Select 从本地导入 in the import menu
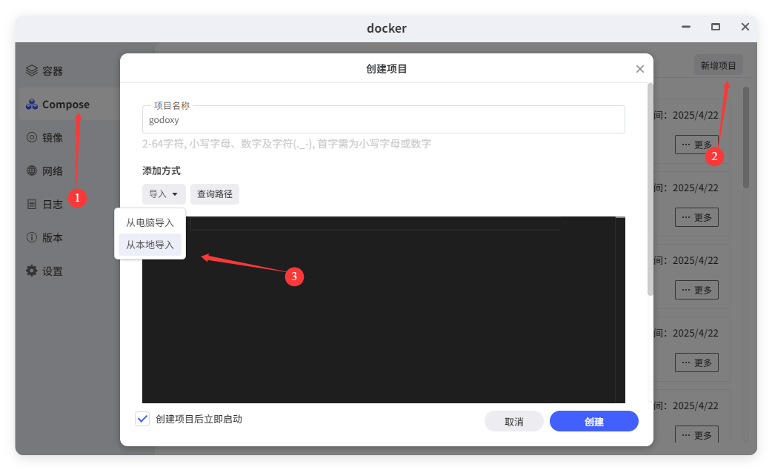The image size is (772, 470). [150, 244]
